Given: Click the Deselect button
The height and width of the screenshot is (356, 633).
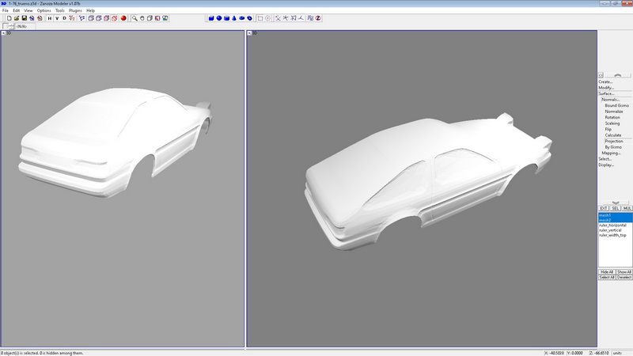Looking at the screenshot, I should (x=624, y=278).
